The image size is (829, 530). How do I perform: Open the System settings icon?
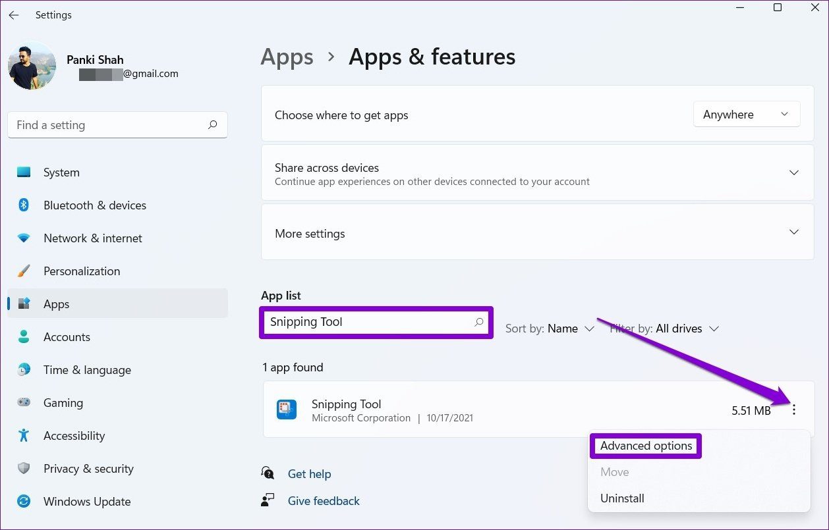(24, 172)
